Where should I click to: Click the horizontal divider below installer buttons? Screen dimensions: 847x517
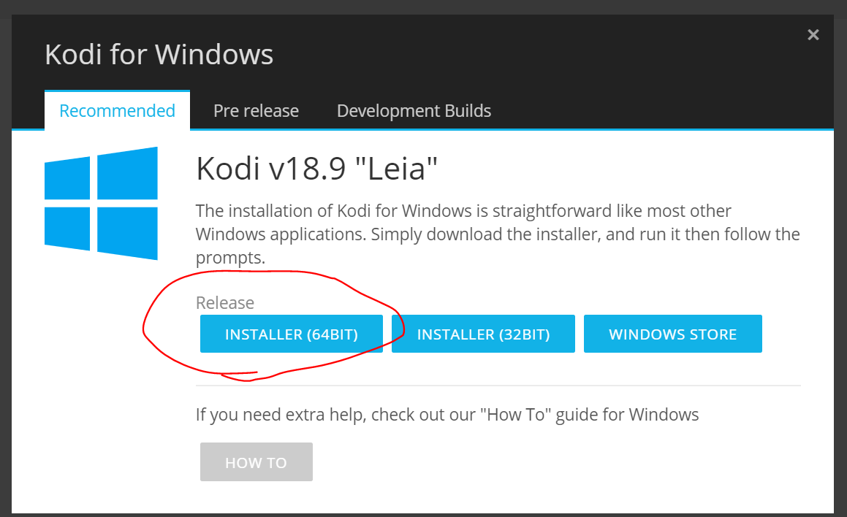[x=498, y=386]
